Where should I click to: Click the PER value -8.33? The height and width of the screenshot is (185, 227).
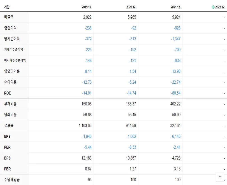[x=132, y=147]
